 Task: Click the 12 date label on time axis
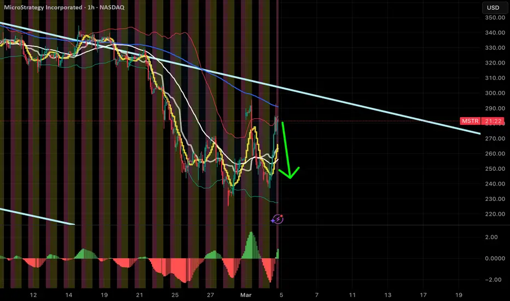[33, 295]
